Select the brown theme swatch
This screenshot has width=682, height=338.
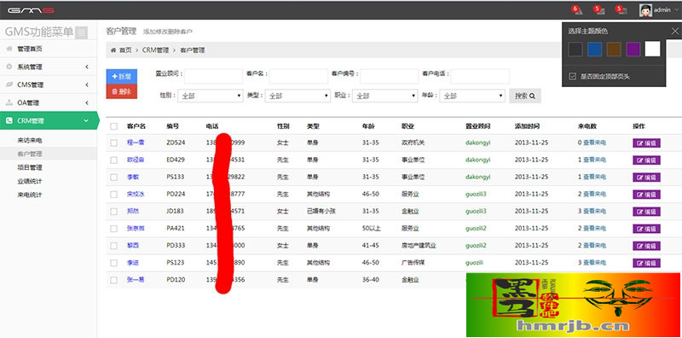point(614,50)
